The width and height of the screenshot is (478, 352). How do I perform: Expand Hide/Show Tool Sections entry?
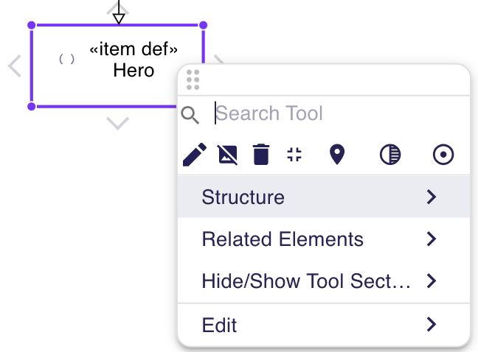(x=324, y=281)
